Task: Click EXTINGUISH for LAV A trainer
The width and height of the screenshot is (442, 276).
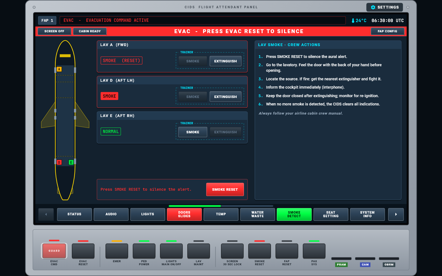Action: (225, 61)
